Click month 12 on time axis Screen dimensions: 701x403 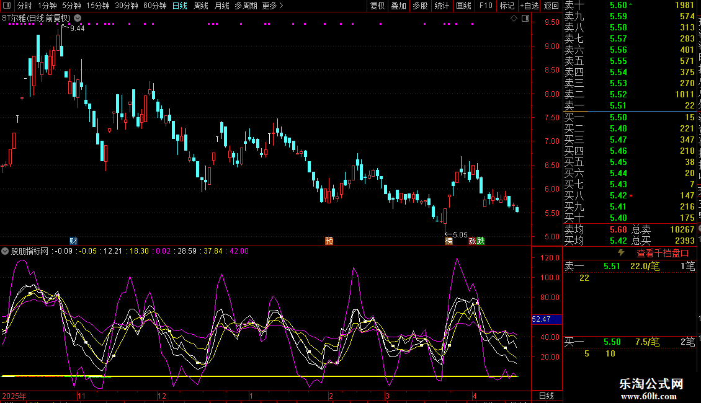click(162, 396)
